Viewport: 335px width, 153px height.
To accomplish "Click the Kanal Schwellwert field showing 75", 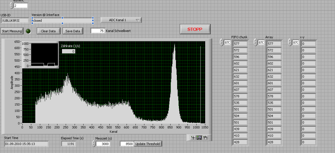I will point(98,31).
